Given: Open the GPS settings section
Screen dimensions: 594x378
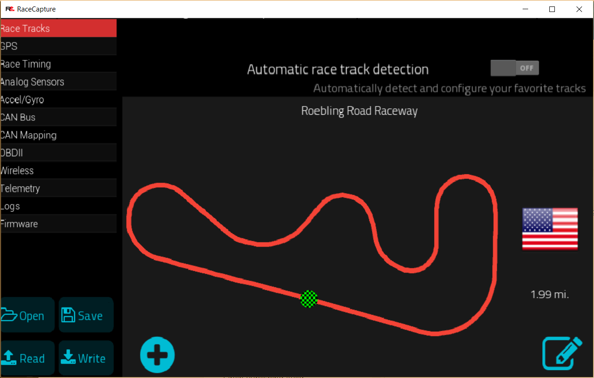Looking at the screenshot, I should pyautogui.click(x=58, y=46).
